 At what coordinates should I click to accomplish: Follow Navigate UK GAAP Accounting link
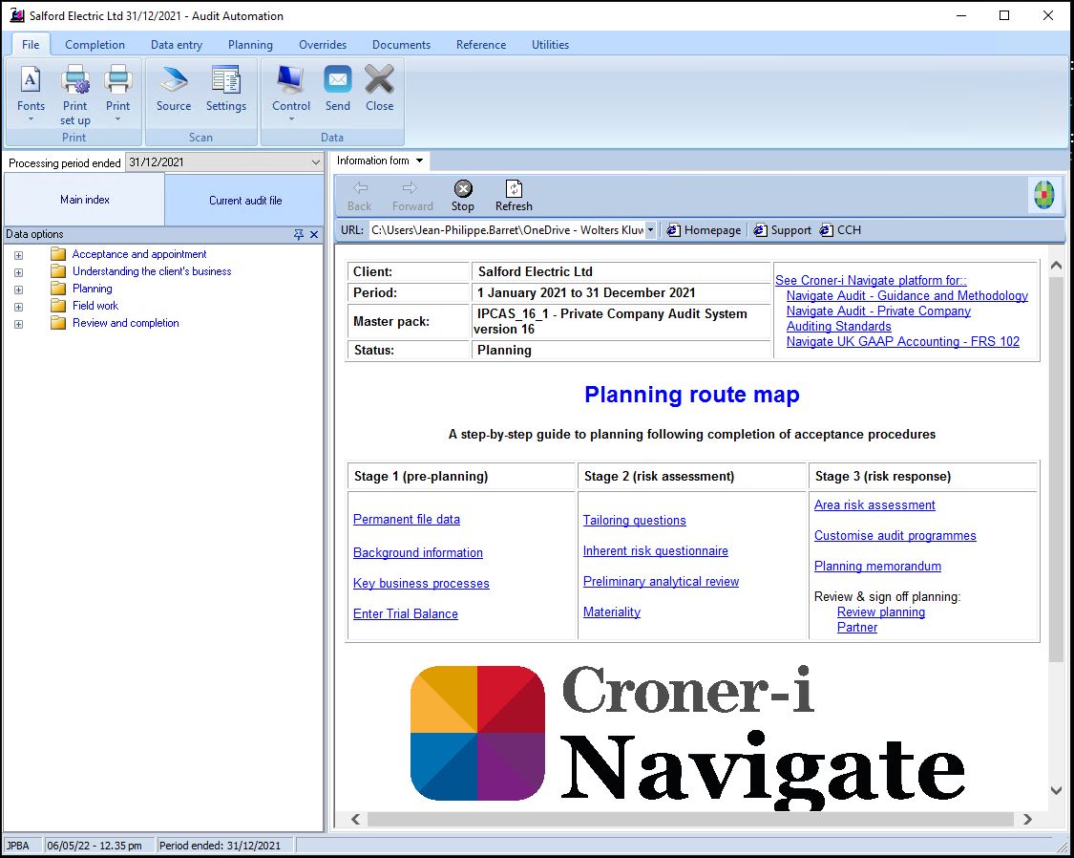[x=903, y=341]
